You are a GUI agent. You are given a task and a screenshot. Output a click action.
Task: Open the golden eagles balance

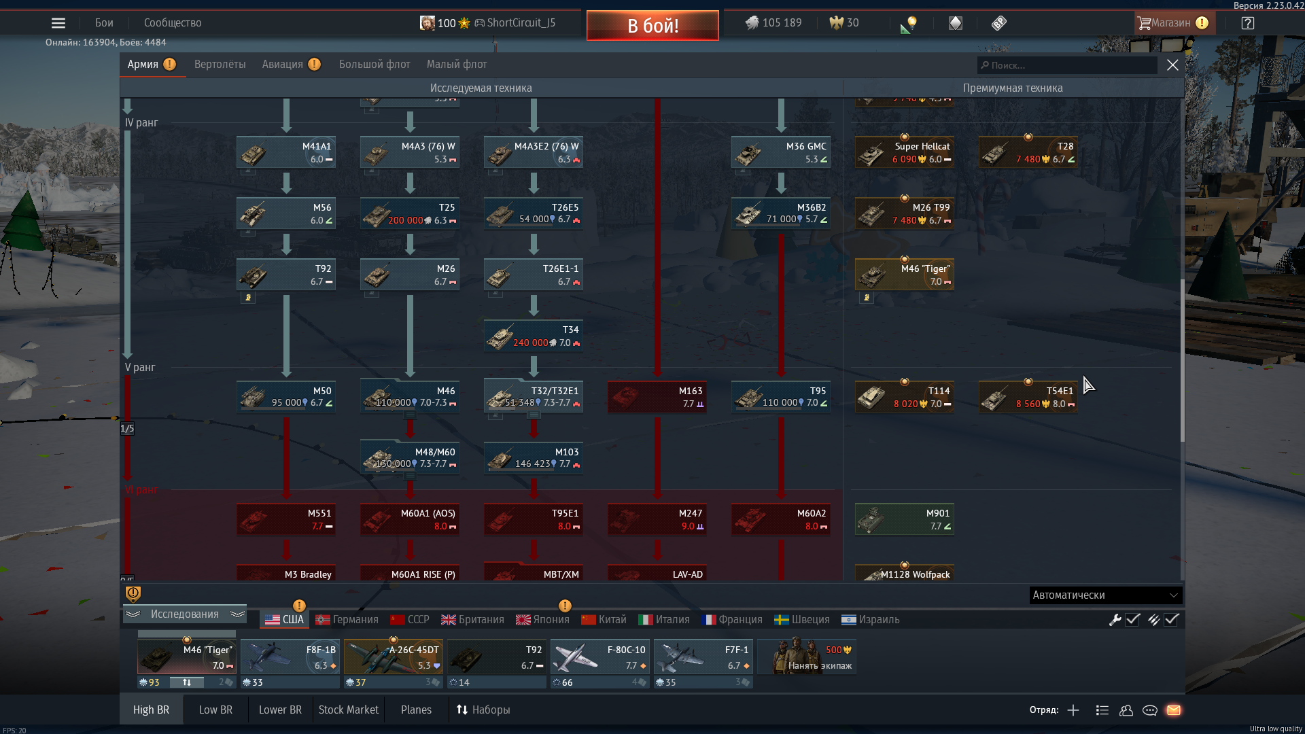pos(844,23)
